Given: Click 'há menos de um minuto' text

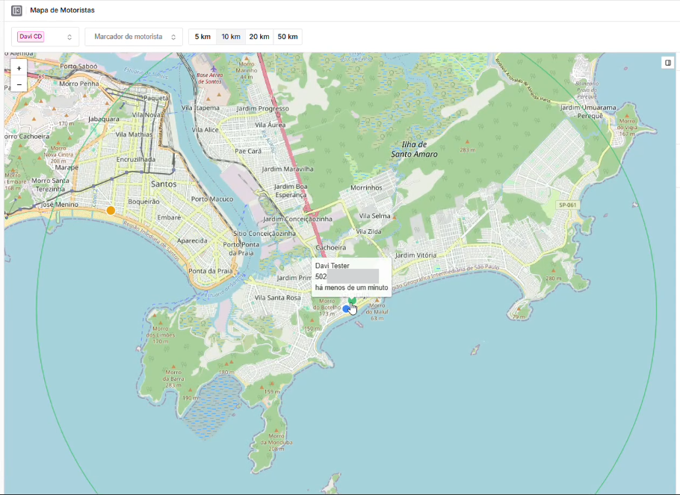Looking at the screenshot, I should point(352,287).
